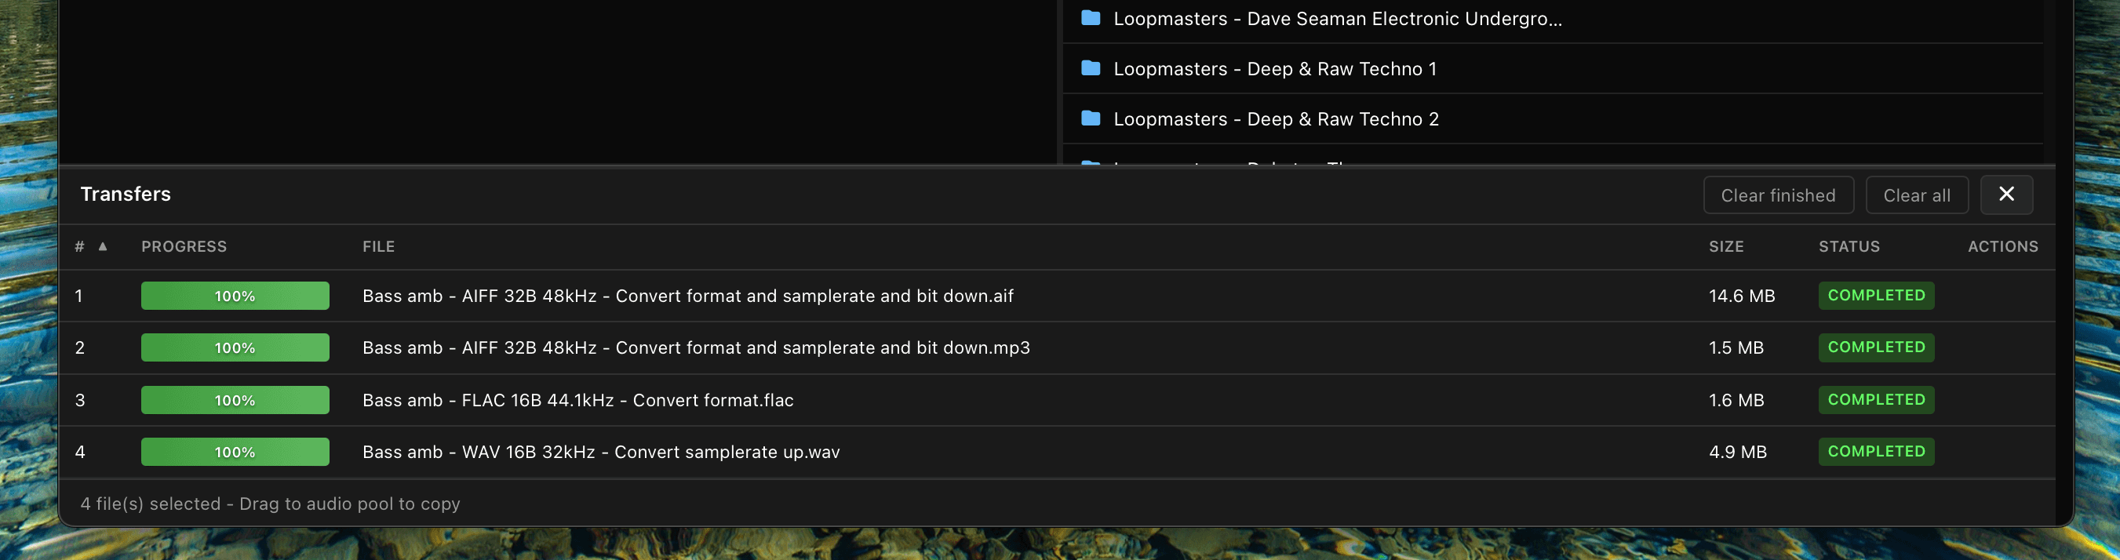Click the 100% progress bar for the .mp3 file
Viewport: 2120px width, 560px height.
[235, 347]
